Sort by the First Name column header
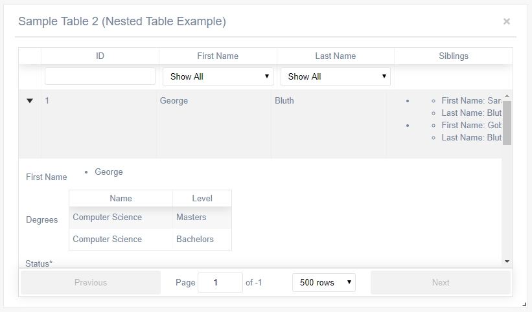 [218, 56]
